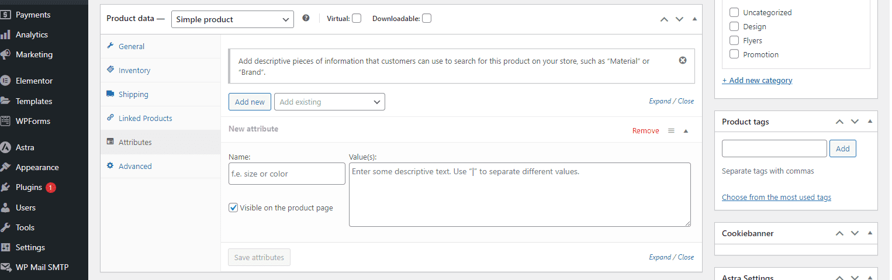Dismiss the attributes info notice
Image resolution: width=892 pixels, height=280 pixels.
coord(682,60)
